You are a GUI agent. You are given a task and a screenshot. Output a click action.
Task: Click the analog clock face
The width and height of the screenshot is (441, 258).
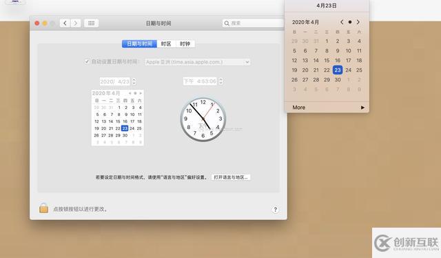[x=203, y=119]
